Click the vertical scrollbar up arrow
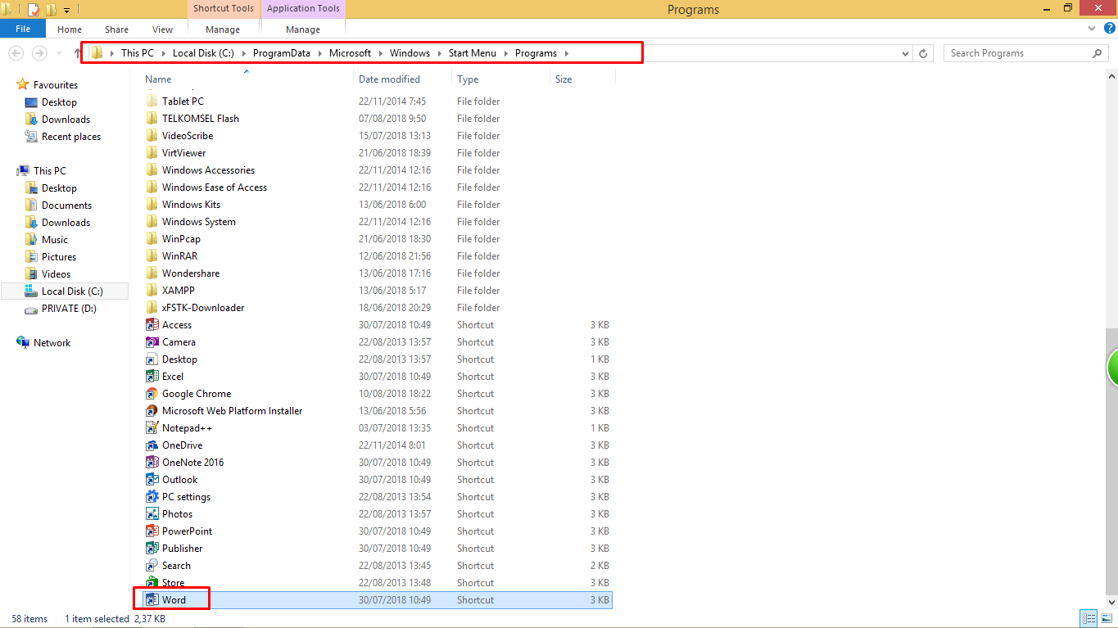Image resolution: width=1118 pixels, height=628 pixels. (1111, 75)
